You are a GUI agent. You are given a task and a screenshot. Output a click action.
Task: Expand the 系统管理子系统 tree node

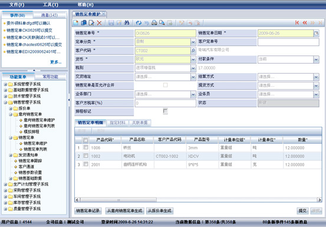coord(5,84)
